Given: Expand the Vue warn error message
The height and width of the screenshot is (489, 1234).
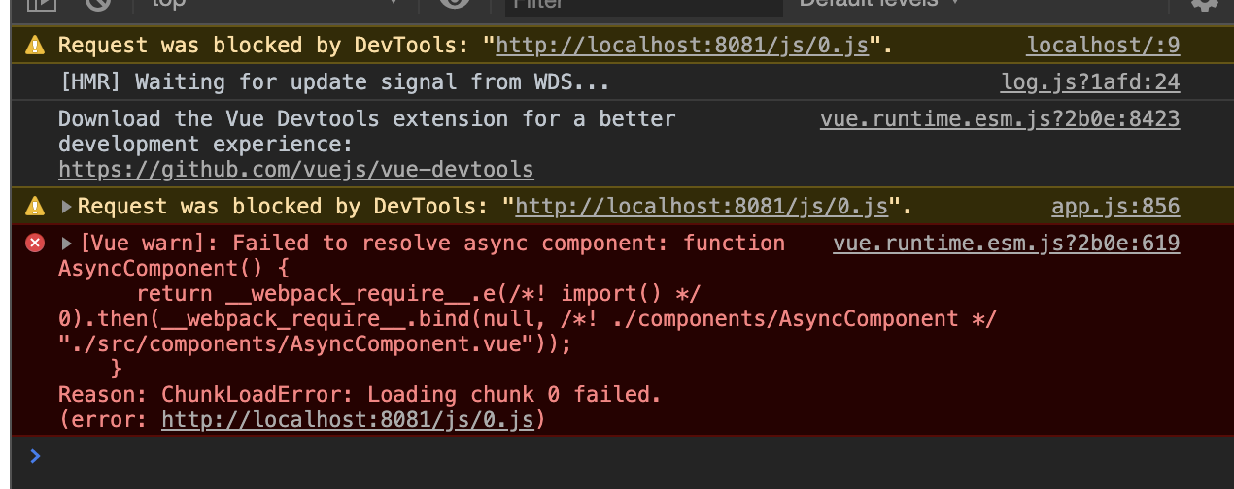Looking at the screenshot, I should pyautogui.click(x=66, y=243).
